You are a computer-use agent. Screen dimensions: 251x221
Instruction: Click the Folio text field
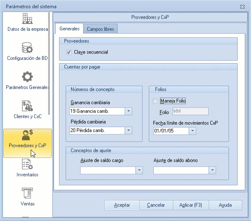[190, 111]
